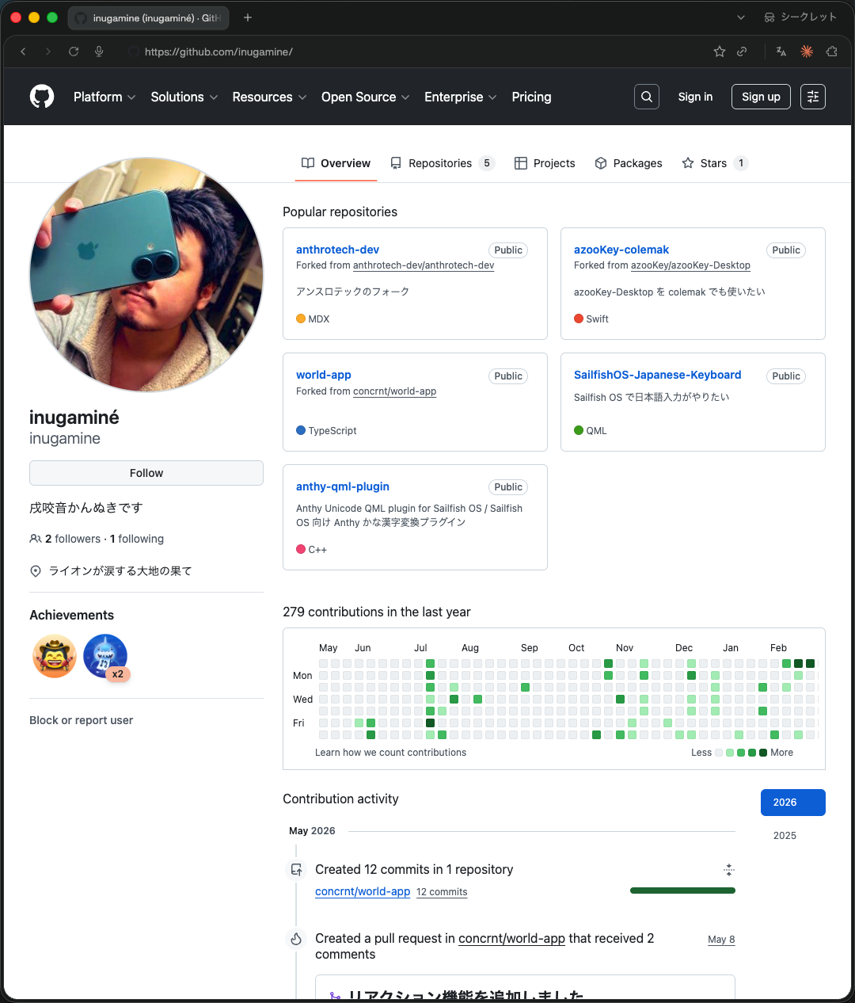Screen dimensions: 855x1003
Task: Open the Pricing page
Action: click(531, 97)
